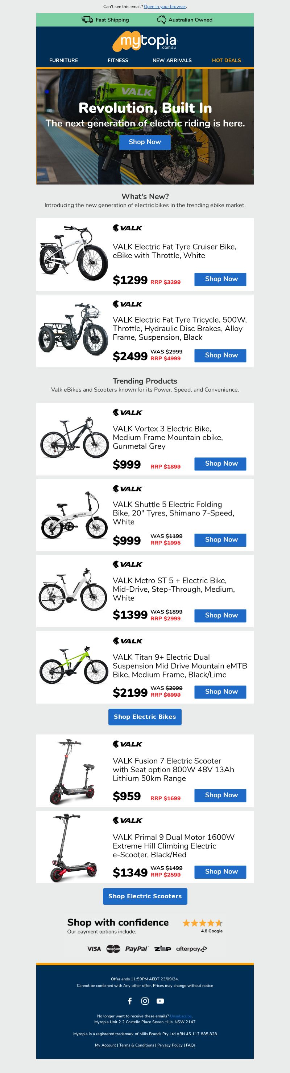Screen dimensions: 290x1073
Task: Open the Instagram icon in footer
Action: (145, 1000)
